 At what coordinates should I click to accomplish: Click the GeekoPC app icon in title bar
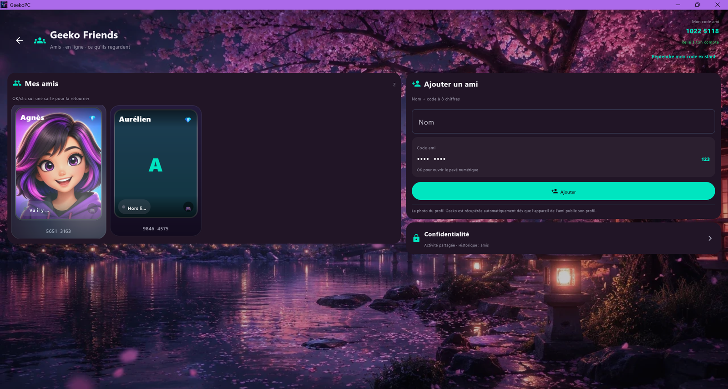pyautogui.click(x=4, y=5)
